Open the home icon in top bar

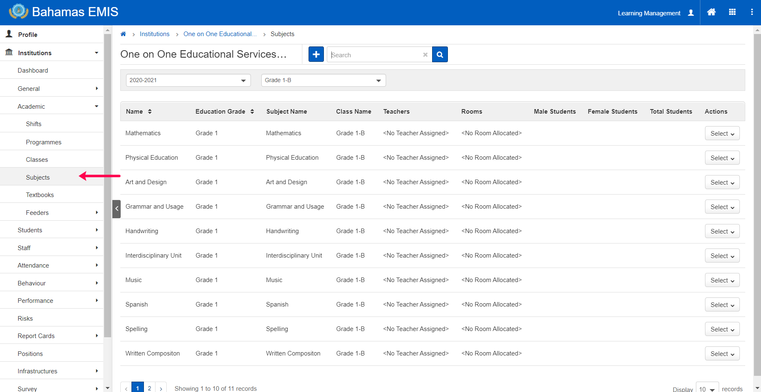[711, 12]
